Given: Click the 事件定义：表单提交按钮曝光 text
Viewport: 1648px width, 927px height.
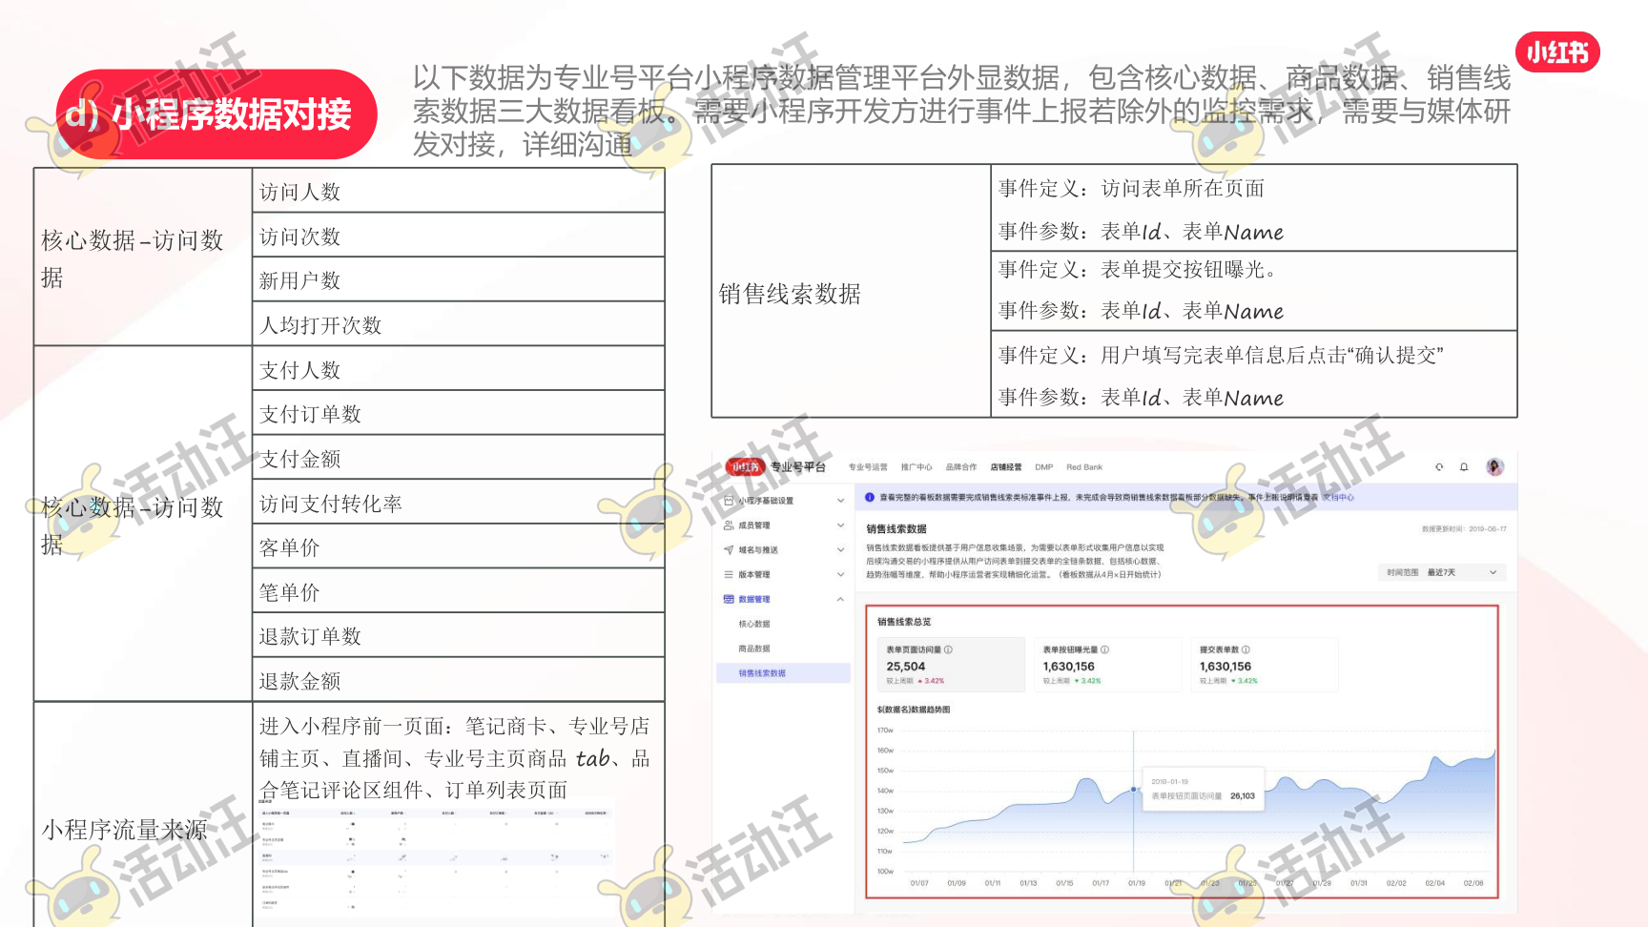Looking at the screenshot, I should click(1137, 269).
